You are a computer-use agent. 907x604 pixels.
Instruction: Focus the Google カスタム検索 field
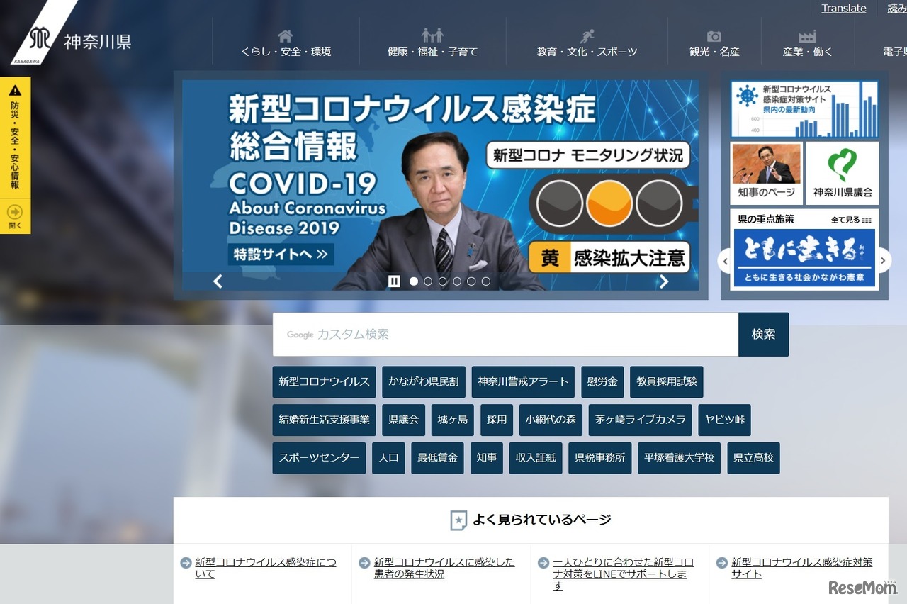(x=505, y=335)
